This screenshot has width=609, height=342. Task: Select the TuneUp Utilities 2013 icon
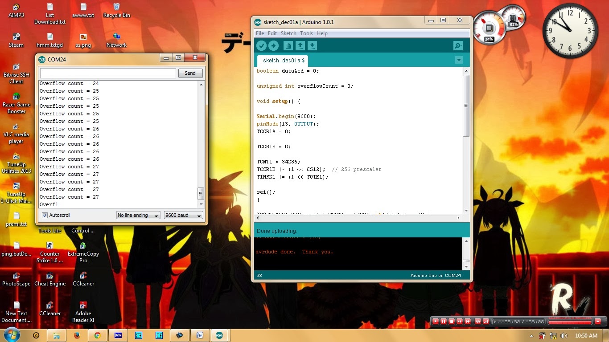tap(16, 163)
